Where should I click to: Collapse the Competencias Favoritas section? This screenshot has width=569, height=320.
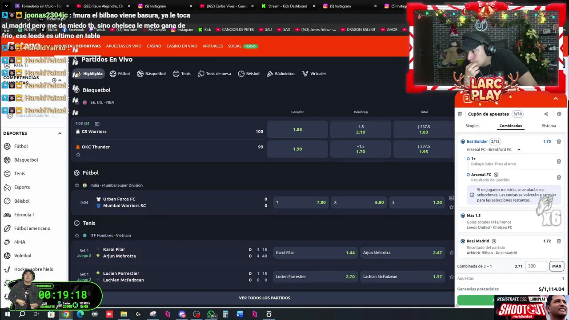[x=60, y=80]
